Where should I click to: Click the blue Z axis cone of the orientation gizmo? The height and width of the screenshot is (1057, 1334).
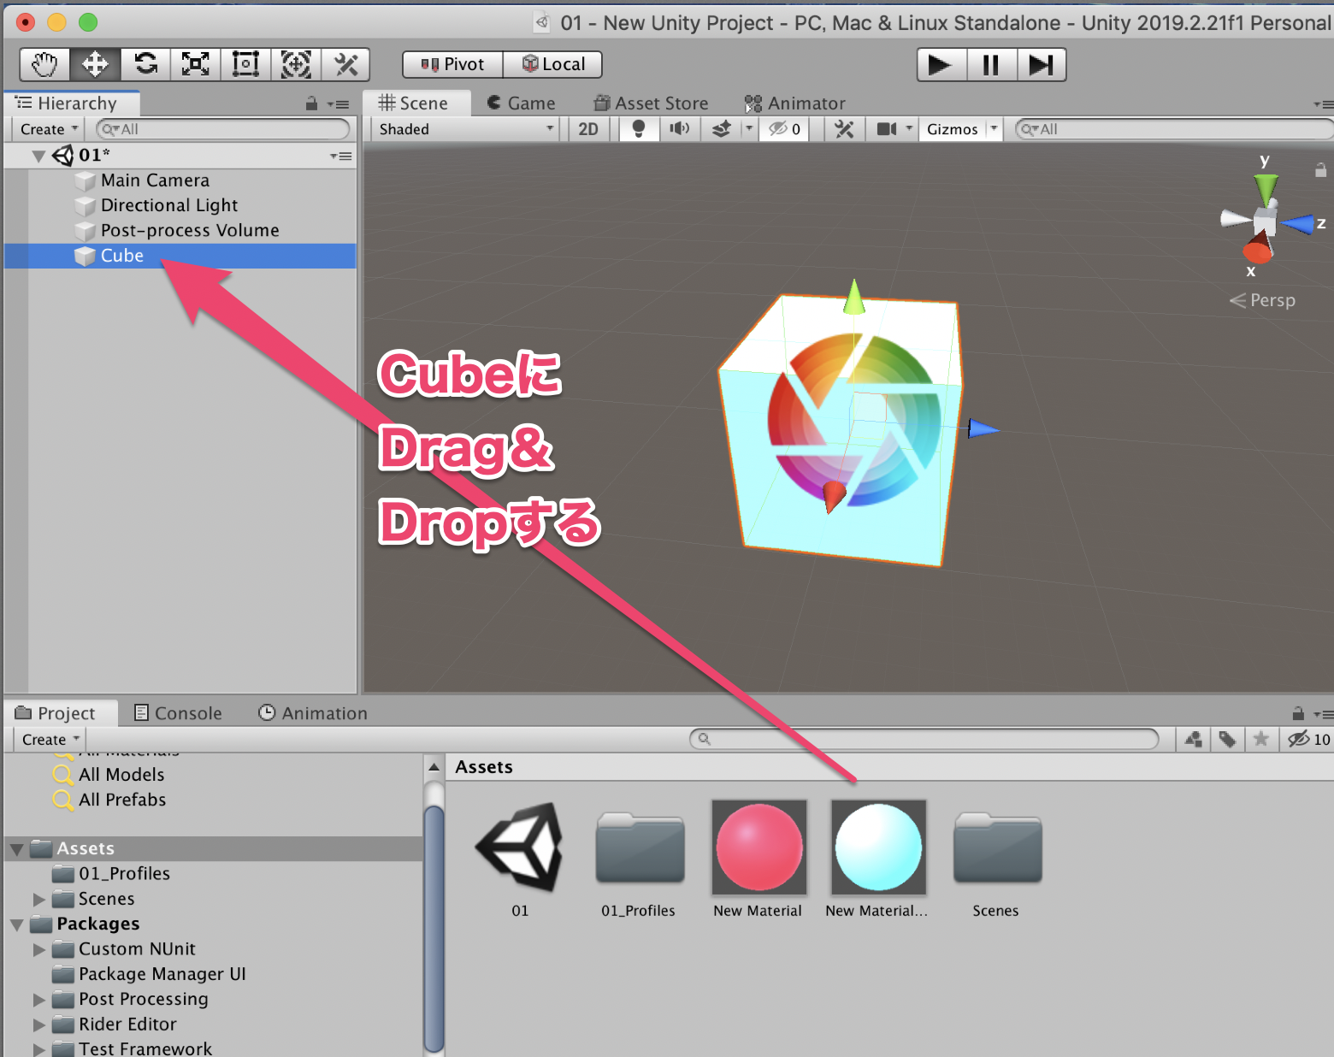click(1299, 224)
